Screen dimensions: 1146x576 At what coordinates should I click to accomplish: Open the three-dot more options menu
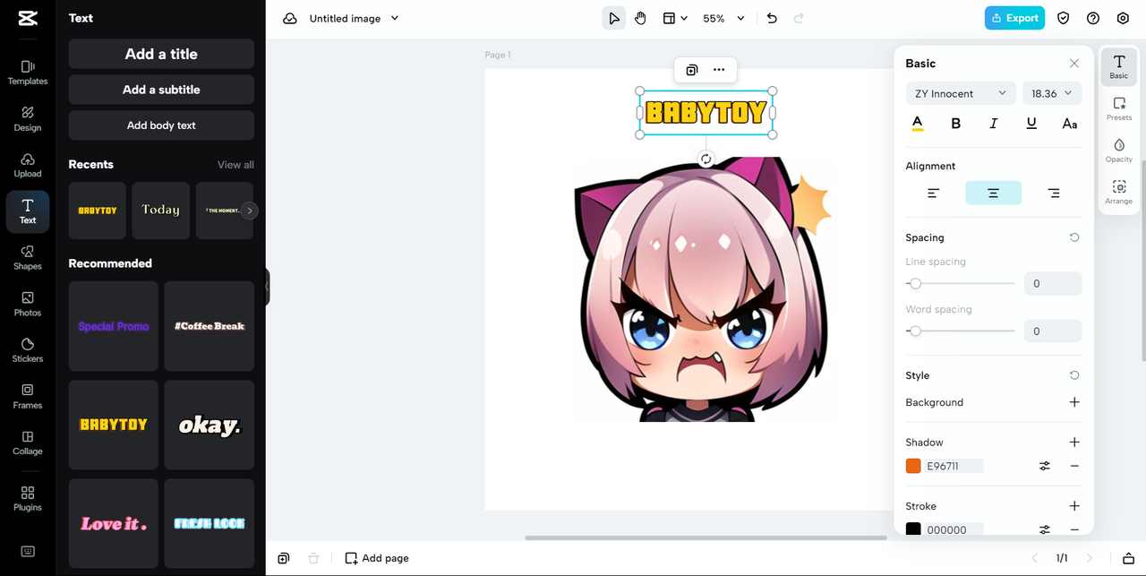(x=719, y=70)
